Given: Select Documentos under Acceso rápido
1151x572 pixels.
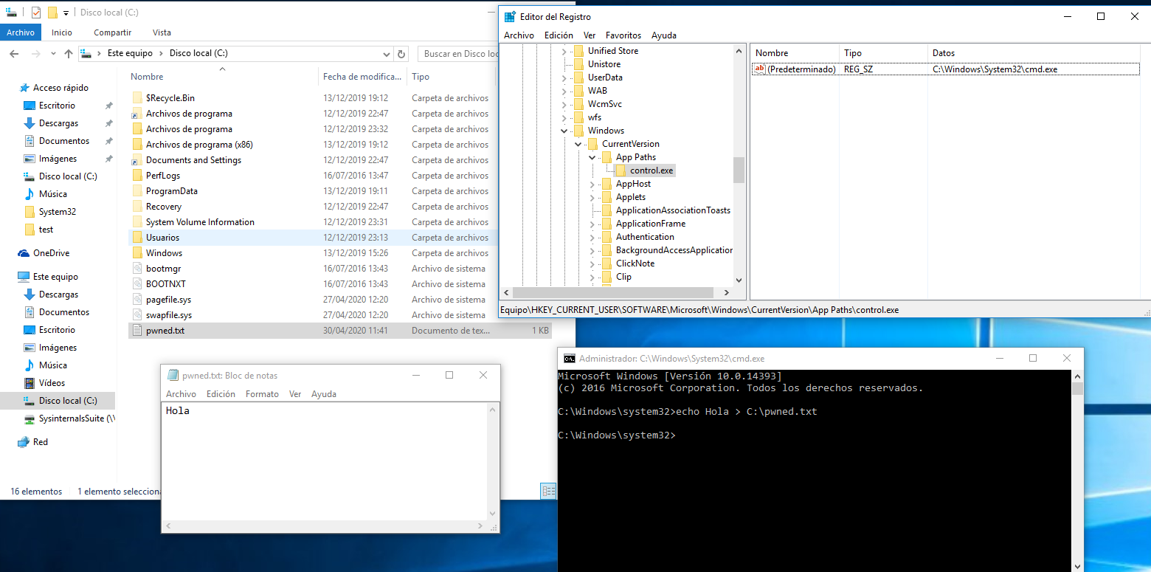Looking at the screenshot, I should tap(64, 141).
